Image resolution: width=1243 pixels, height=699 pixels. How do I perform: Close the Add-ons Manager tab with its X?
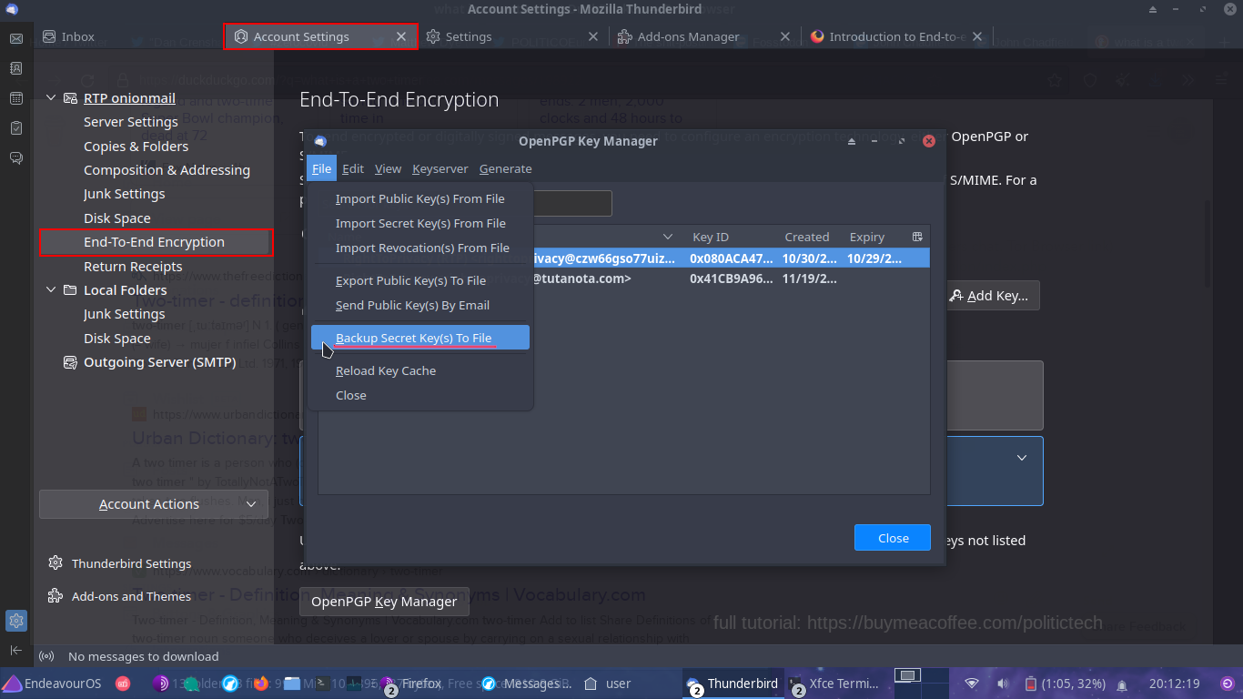tap(785, 37)
